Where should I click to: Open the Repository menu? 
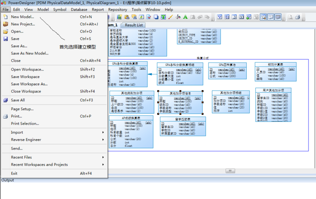(118, 9)
